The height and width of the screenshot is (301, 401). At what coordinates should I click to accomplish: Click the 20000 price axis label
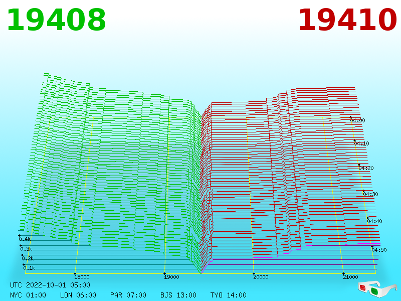(x=261, y=277)
